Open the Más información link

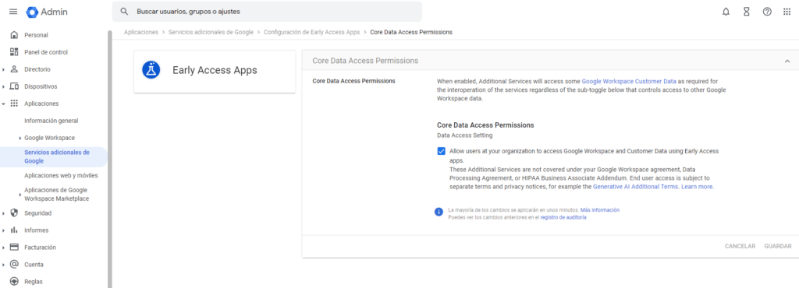click(x=600, y=210)
